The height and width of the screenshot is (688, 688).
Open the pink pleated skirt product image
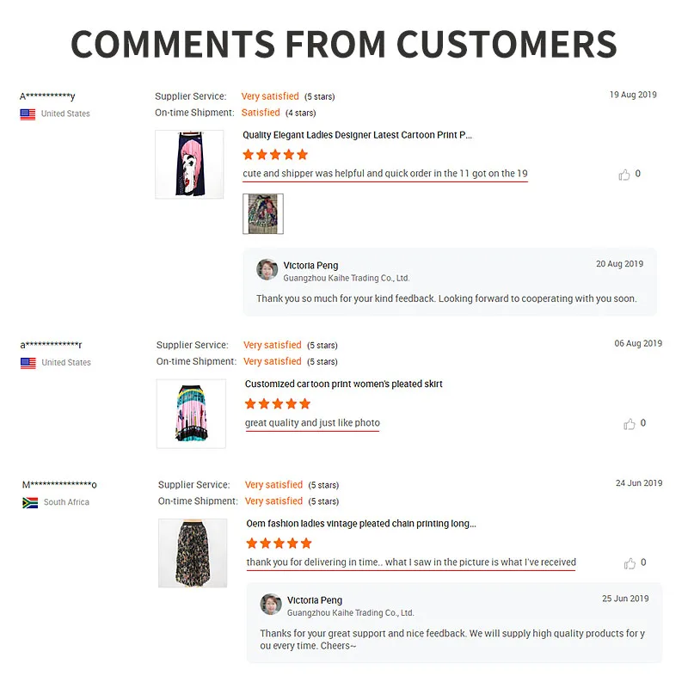point(191,414)
